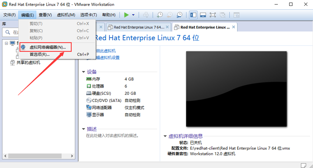Viewport: 313px width, 168px height.
Task: Open the power options dropdown arrow beside play
Action: point(133,15)
